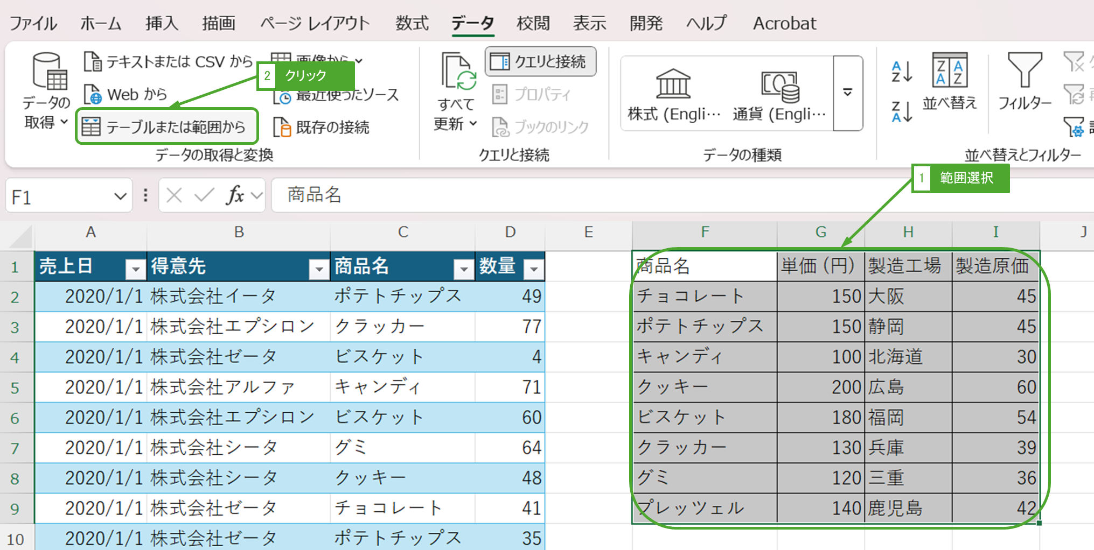Toggle the クエリと接続 pane button
1094x550 pixels.
[x=540, y=62]
